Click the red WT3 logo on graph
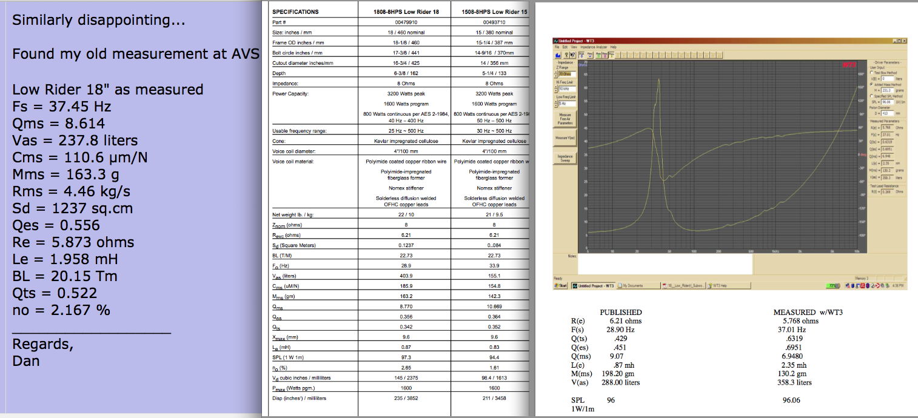The width and height of the screenshot is (918, 418). (851, 64)
